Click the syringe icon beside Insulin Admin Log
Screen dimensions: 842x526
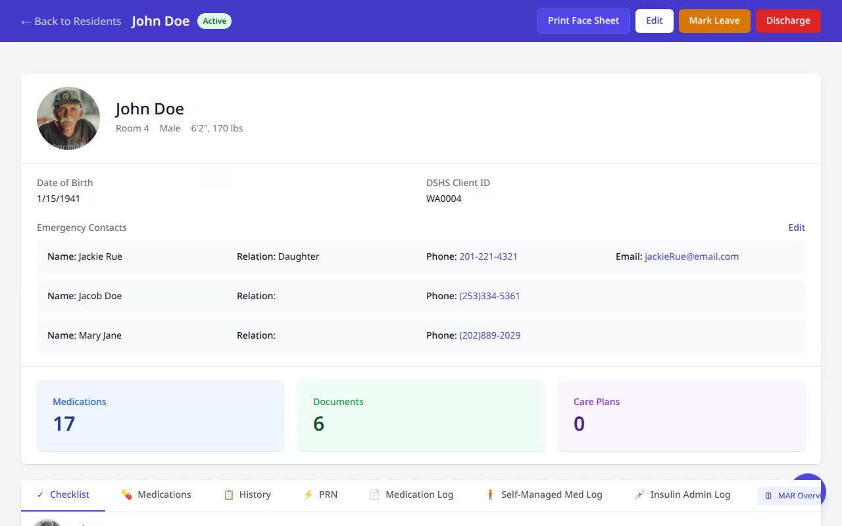pos(639,494)
